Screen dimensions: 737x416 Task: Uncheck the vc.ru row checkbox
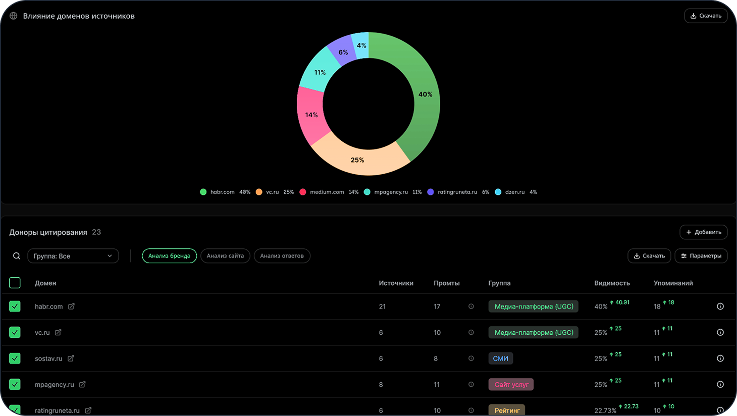(x=15, y=332)
